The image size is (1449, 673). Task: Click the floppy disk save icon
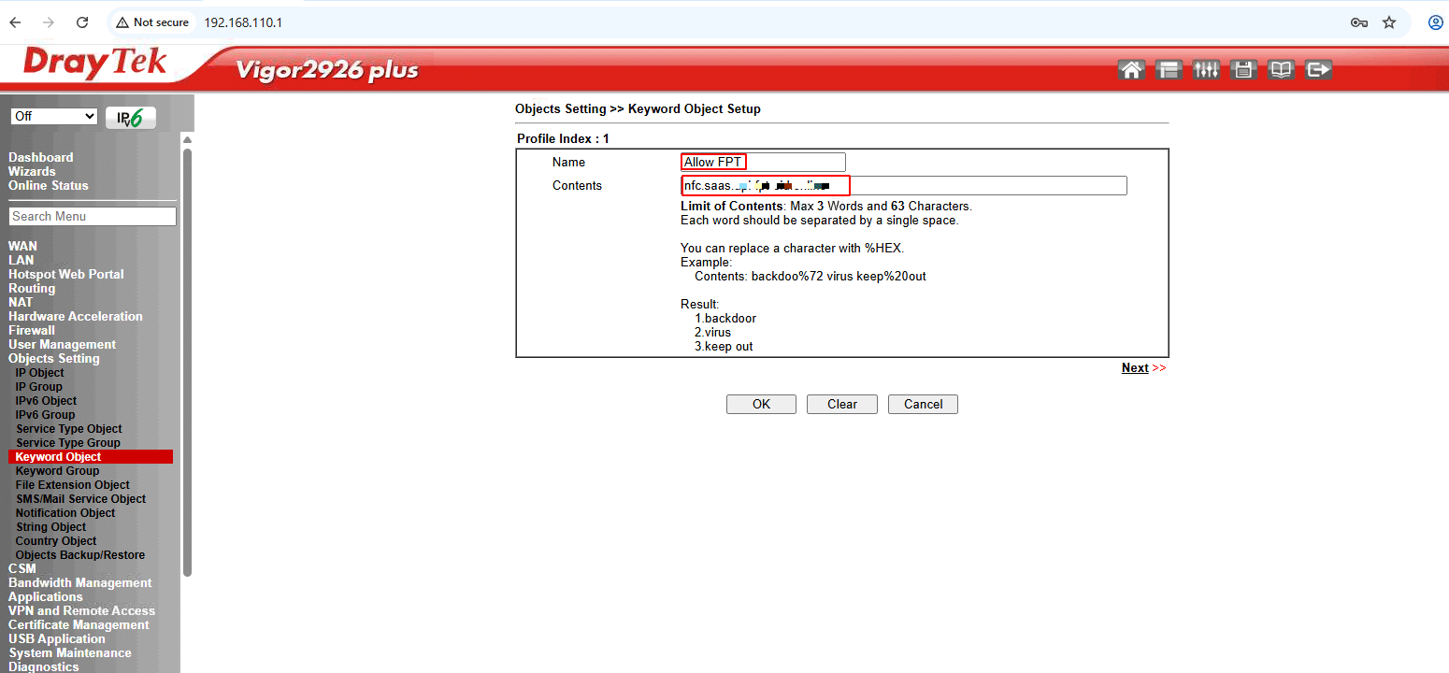pyautogui.click(x=1242, y=70)
